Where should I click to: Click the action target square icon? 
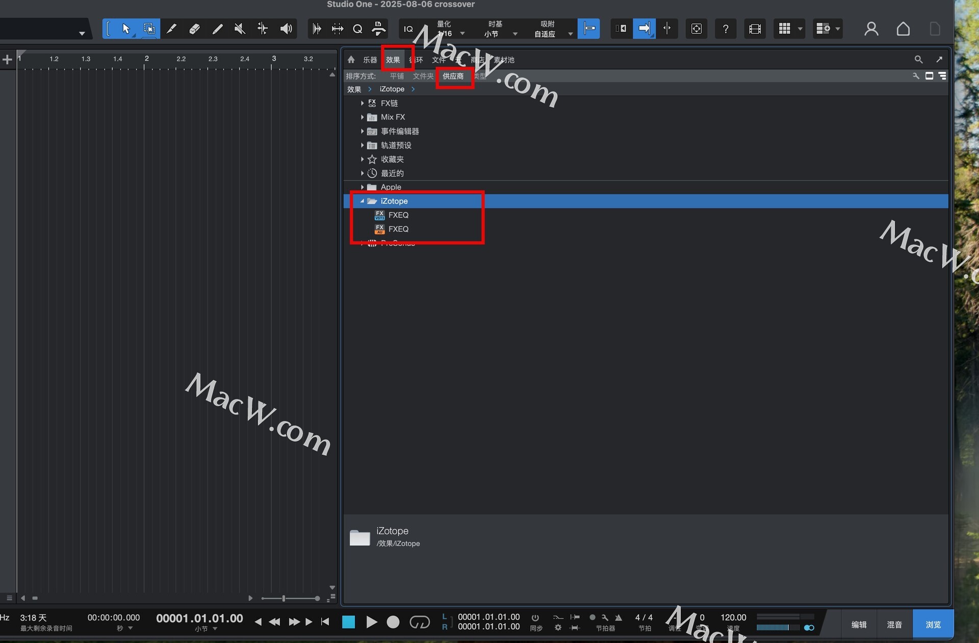(696, 29)
